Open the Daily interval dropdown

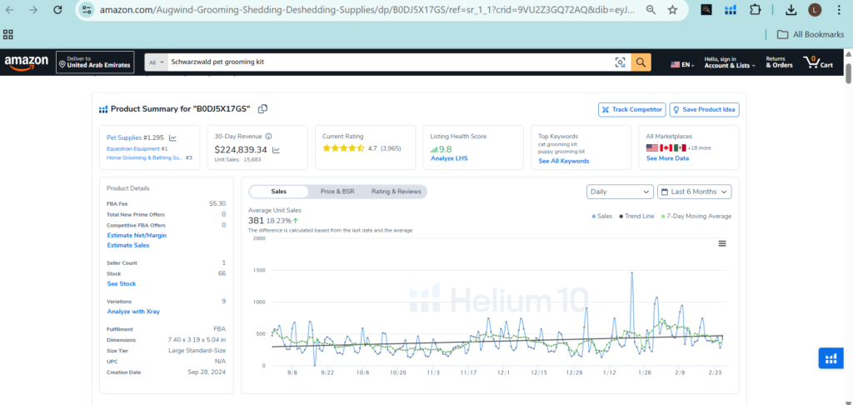(x=619, y=192)
